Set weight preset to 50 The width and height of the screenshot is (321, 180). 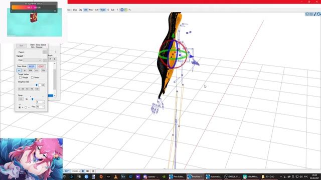27,89
